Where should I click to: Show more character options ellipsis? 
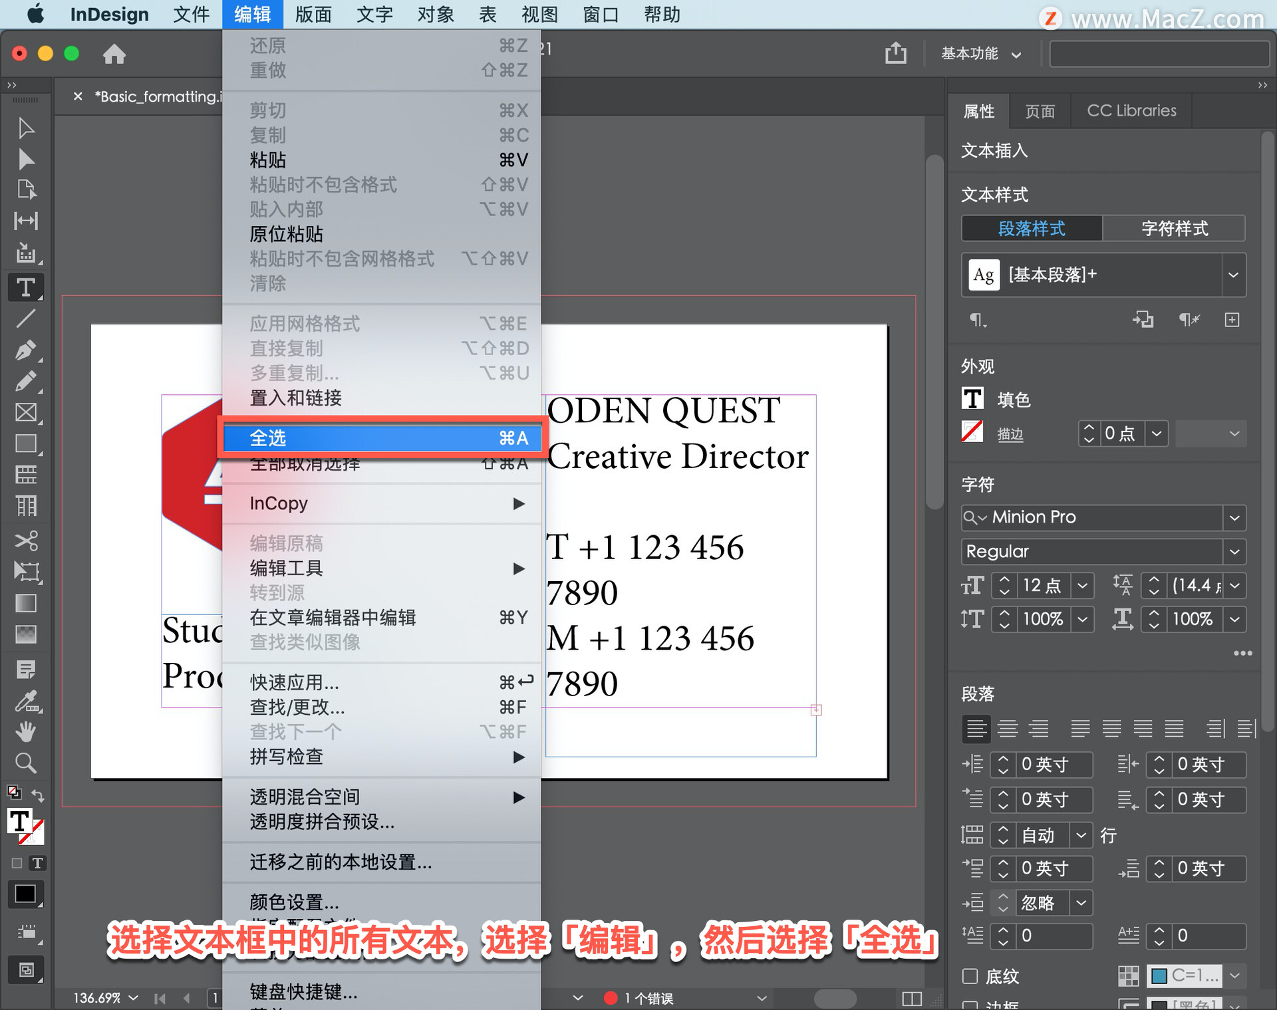click(x=1242, y=653)
